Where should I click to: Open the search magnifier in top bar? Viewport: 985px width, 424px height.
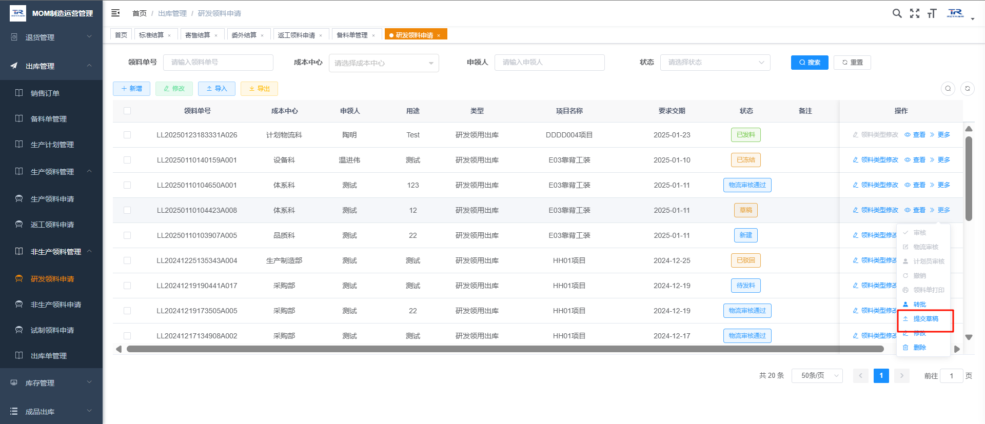897,13
